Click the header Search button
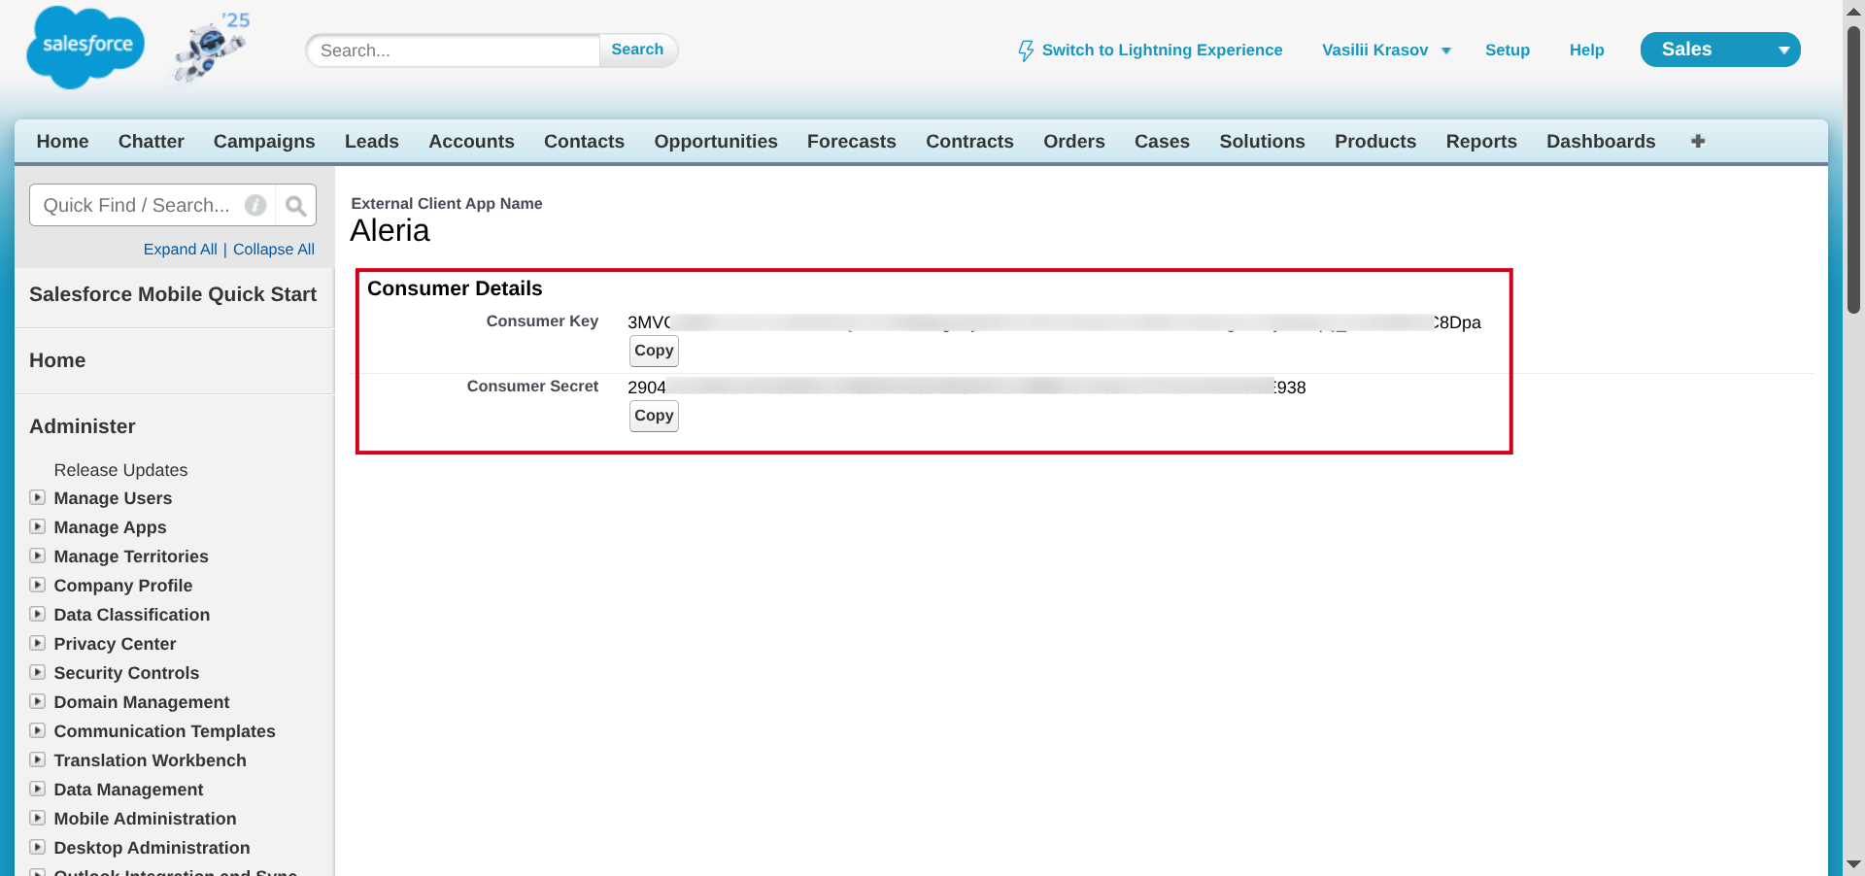The width and height of the screenshot is (1865, 876). 637,50
